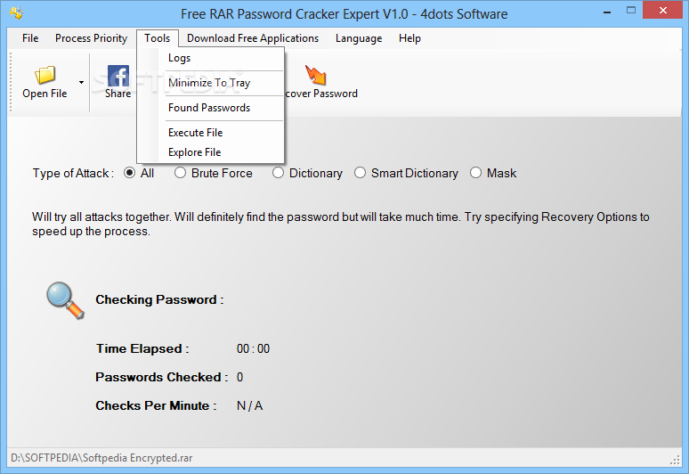The height and width of the screenshot is (474, 689).
Task: Choose Found Passwords menu entry
Action: click(x=211, y=108)
